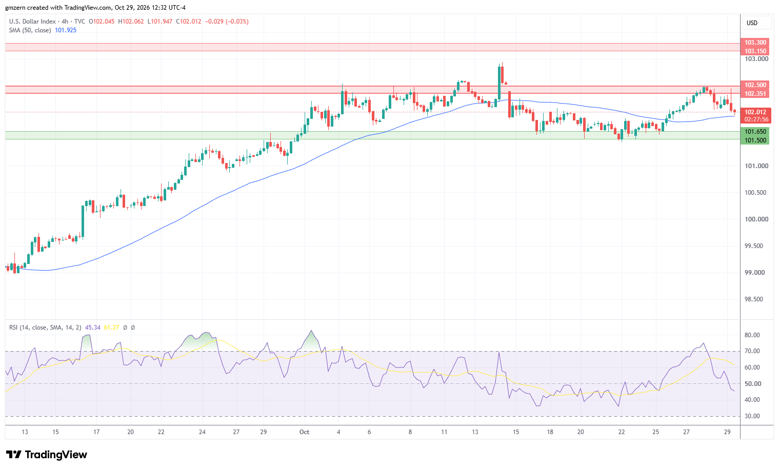Click the close price C102.012 in the header
The width and height of the screenshot is (779, 470).
tap(189, 22)
